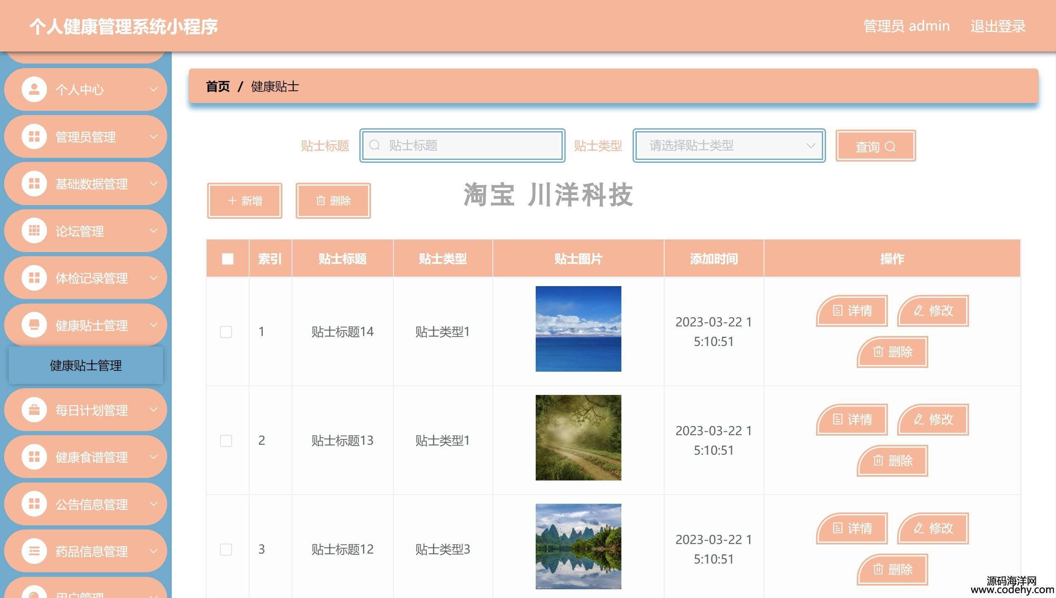Click the 添加时间 column header
This screenshot has width=1056, height=598.
point(714,259)
